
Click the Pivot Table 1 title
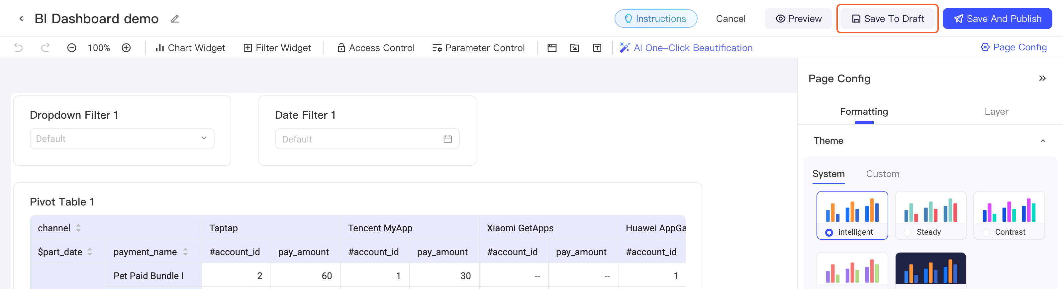coord(62,202)
